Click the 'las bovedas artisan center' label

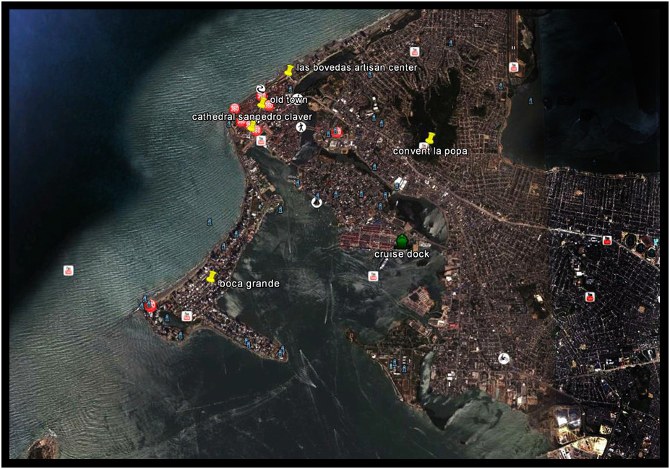click(x=357, y=67)
